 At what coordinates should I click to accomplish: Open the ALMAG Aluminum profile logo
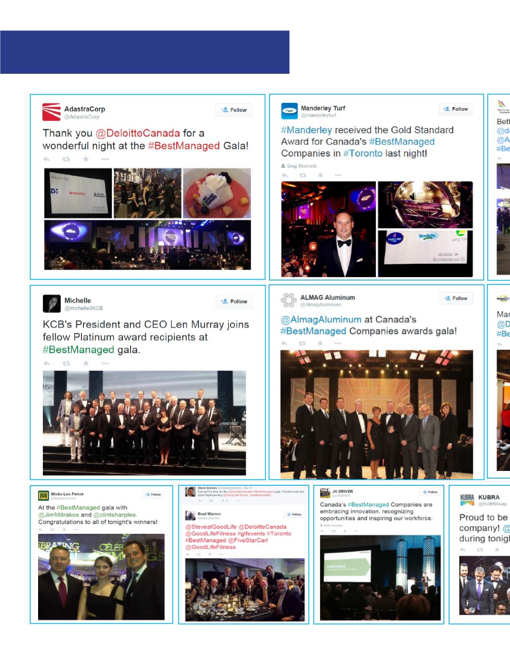288,300
